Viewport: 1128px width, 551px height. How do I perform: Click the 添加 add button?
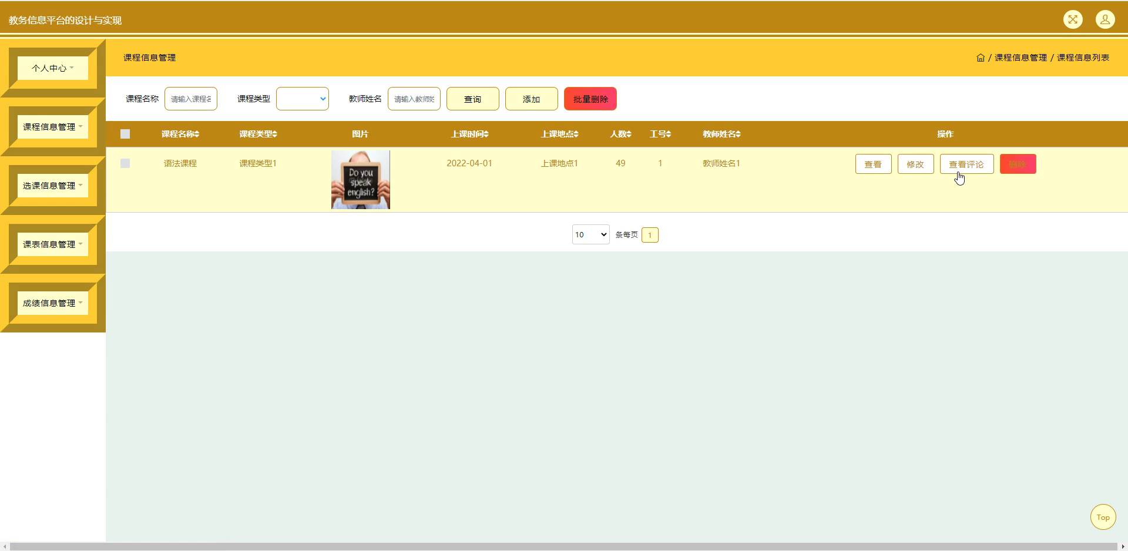pyautogui.click(x=532, y=99)
